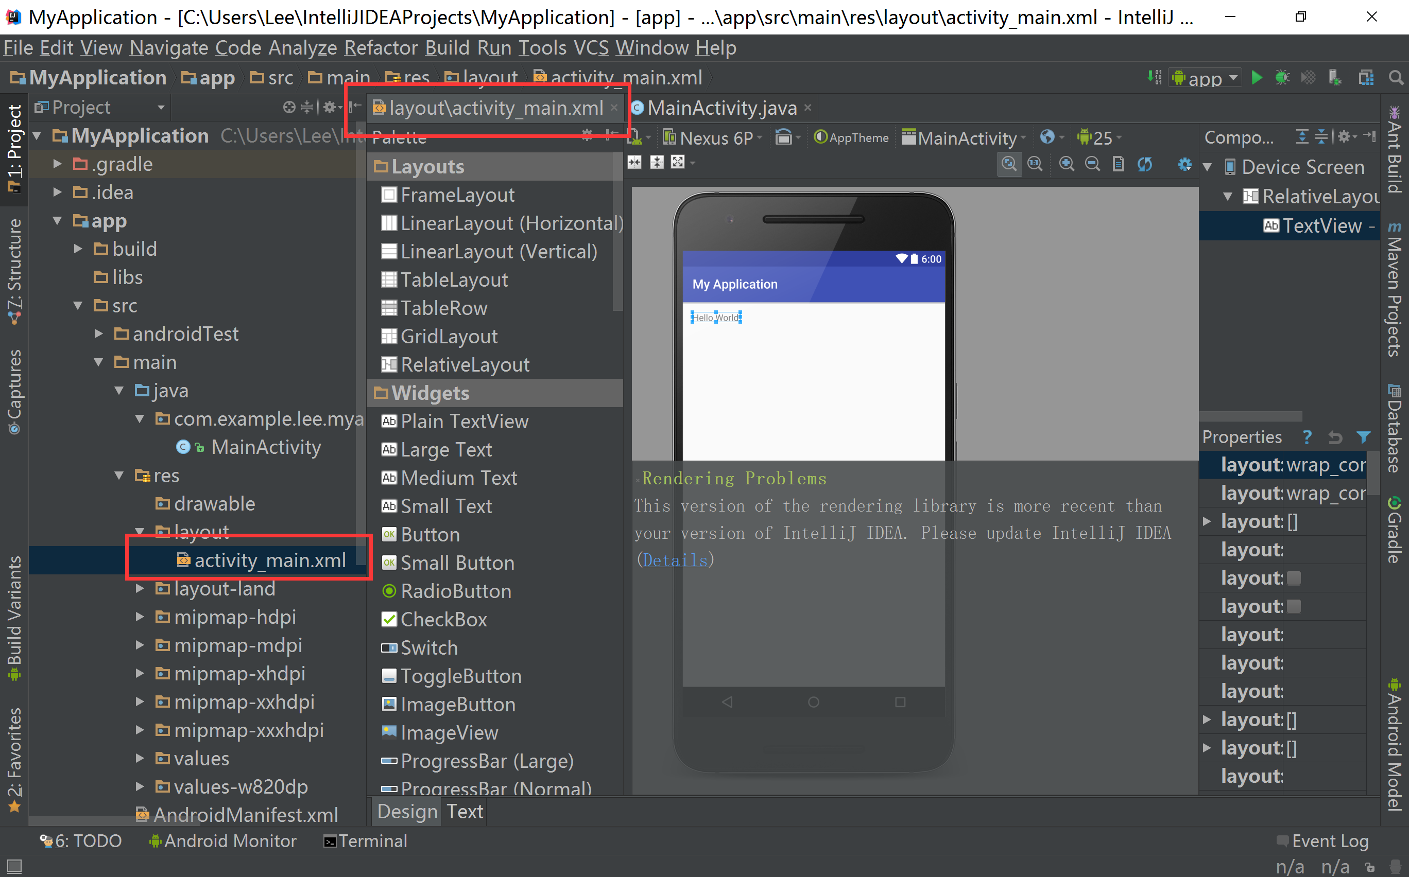Run the app with the green play icon

[x=1257, y=78]
